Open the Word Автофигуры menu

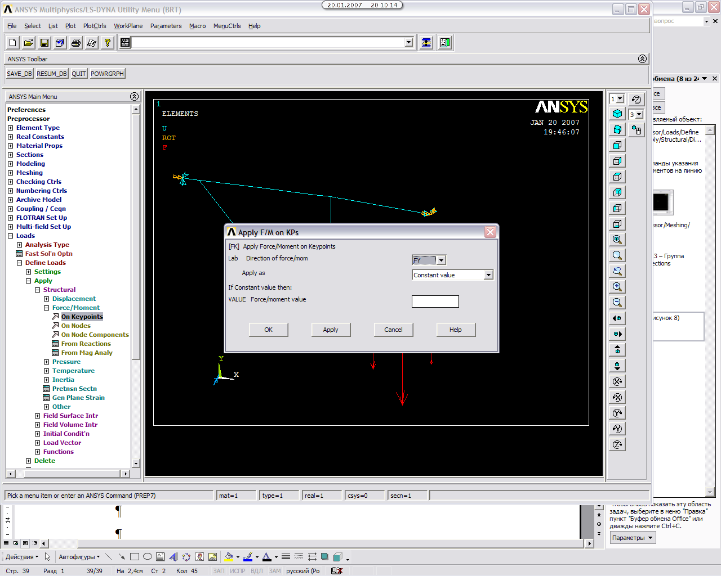point(79,557)
